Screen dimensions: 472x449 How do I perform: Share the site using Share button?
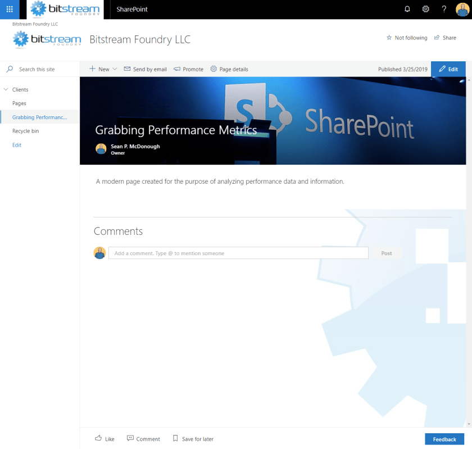pyautogui.click(x=445, y=38)
